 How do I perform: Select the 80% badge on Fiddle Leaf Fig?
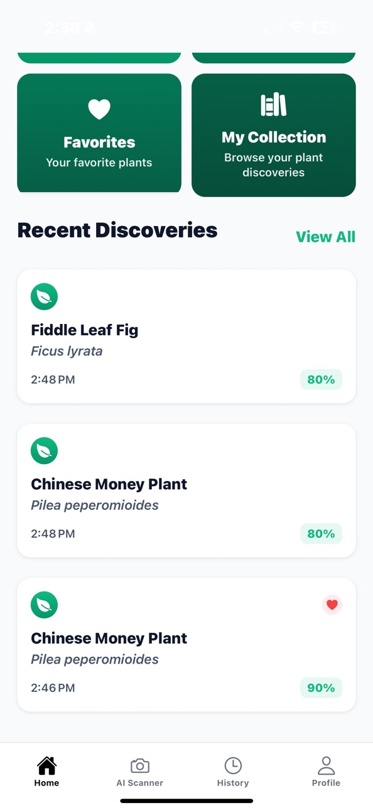321,379
